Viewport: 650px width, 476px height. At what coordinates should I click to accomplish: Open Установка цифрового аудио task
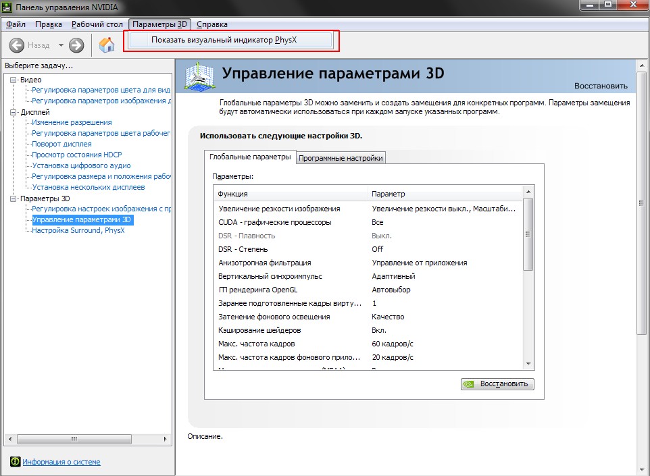coord(81,165)
